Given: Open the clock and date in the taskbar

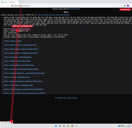Looking at the screenshot, I should click(x=128, y=126).
